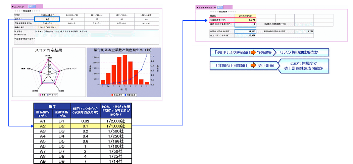
Task: Click the red legend swatch in bar chart
Action: click(112, 95)
